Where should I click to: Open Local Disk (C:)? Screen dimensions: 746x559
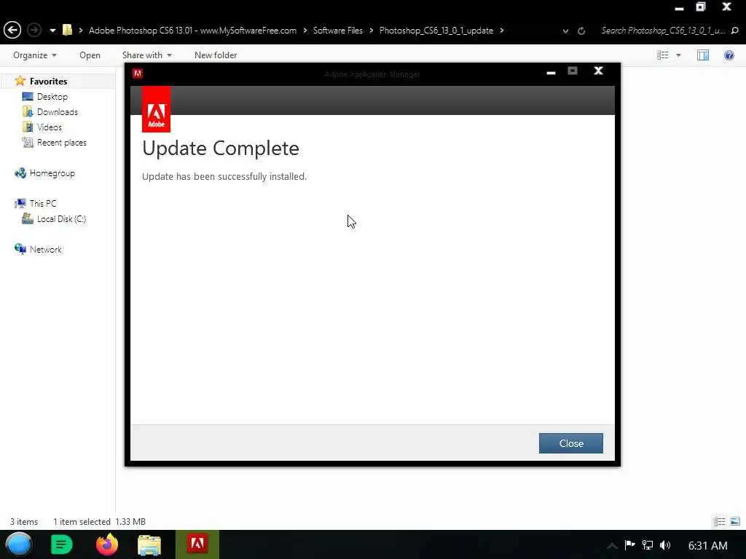tap(61, 219)
